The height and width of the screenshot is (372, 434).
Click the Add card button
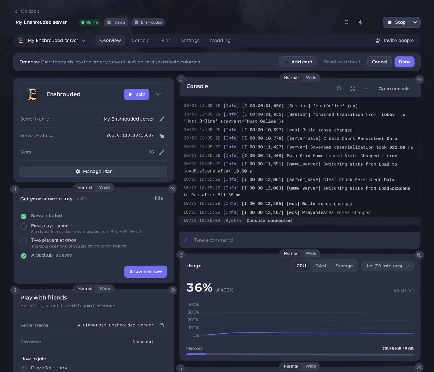(x=298, y=62)
